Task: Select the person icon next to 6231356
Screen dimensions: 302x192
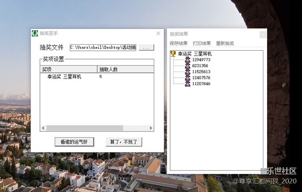Action: (188, 66)
